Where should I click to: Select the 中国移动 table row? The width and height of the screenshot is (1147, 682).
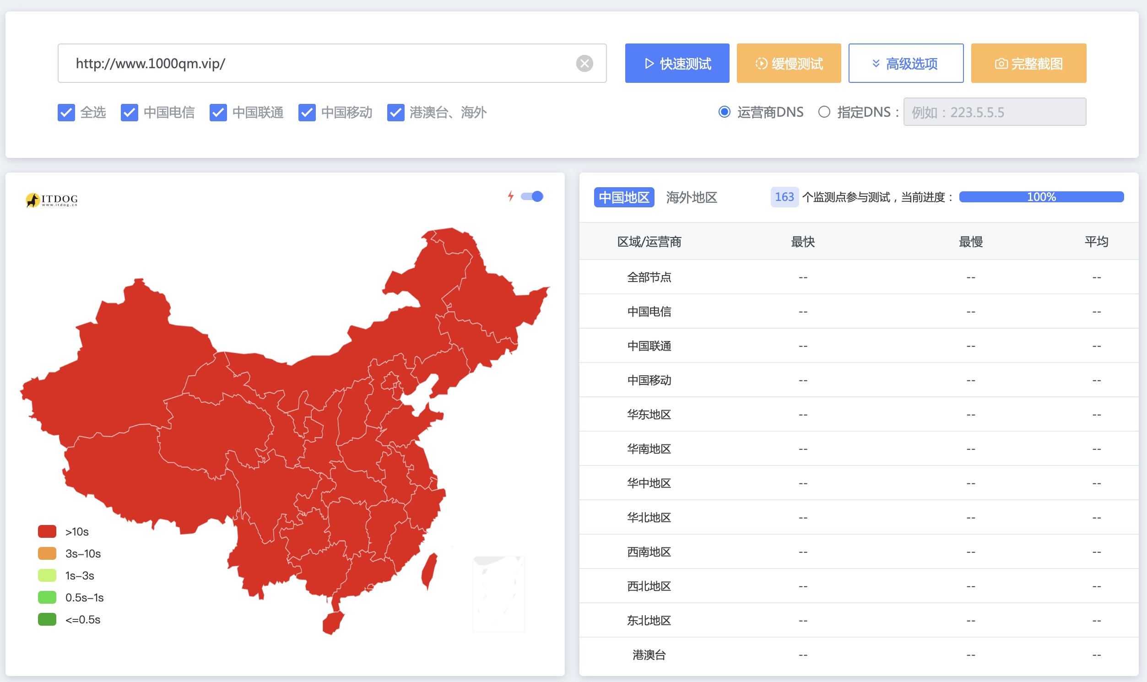859,380
